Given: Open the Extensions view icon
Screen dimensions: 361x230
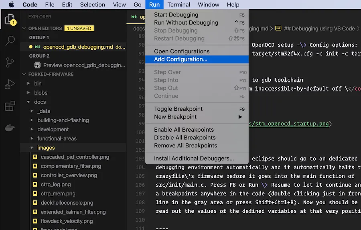Looking at the screenshot, I should (x=10, y=106).
